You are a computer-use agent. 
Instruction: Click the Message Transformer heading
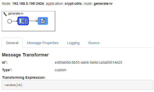coord(25,55)
